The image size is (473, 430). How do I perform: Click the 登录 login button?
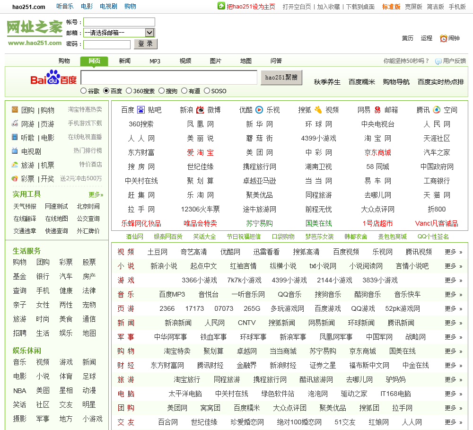tap(146, 44)
